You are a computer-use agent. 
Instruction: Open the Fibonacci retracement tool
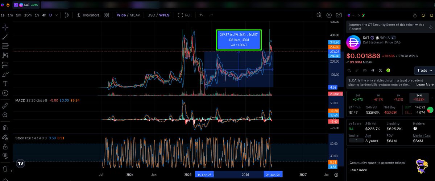(x=5, y=46)
